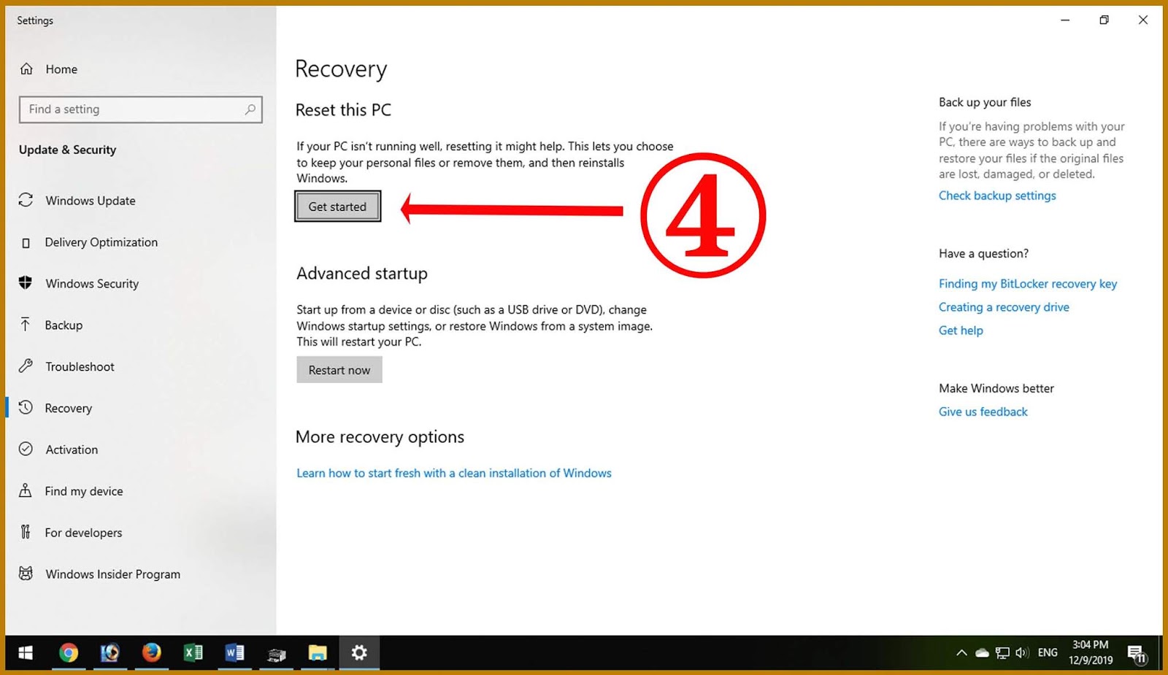Restore down the Settings window

pos(1104,20)
